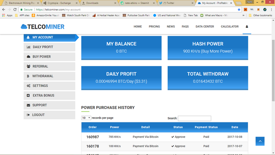This screenshot has height=155, width=275.
Task: Open Apps bookmarks shortcut
Action: 7,15
